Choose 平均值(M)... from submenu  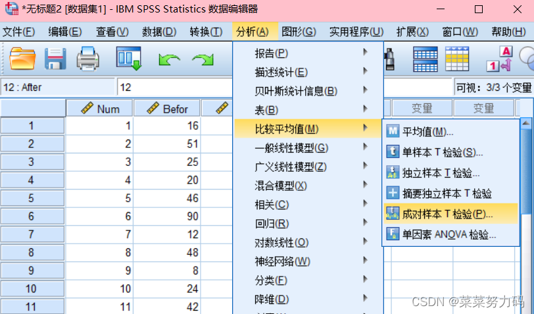pyautogui.click(x=450, y=131)
